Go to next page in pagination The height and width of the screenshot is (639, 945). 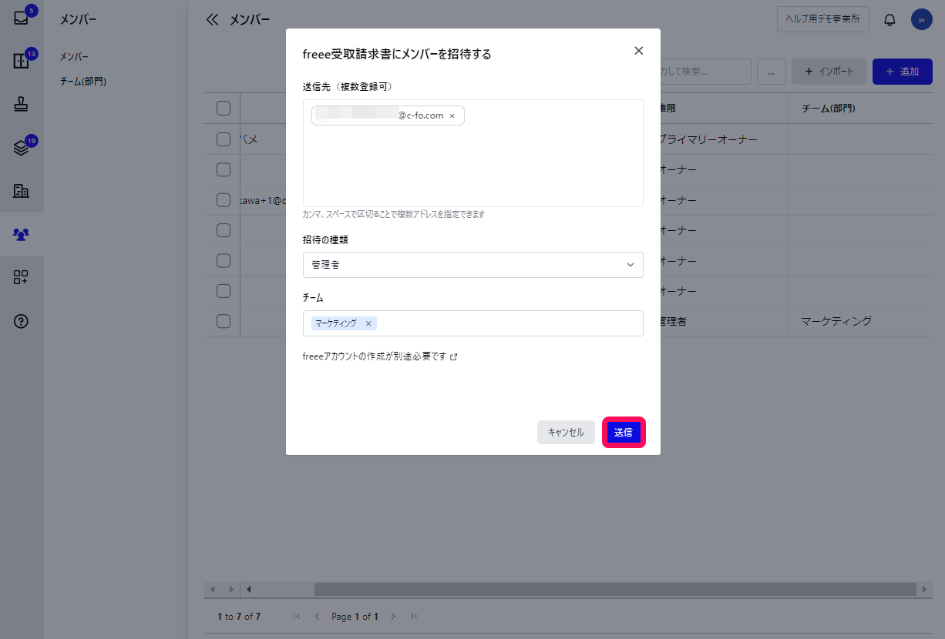click(393, 617)
